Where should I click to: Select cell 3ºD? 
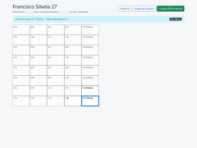[73, 81]
